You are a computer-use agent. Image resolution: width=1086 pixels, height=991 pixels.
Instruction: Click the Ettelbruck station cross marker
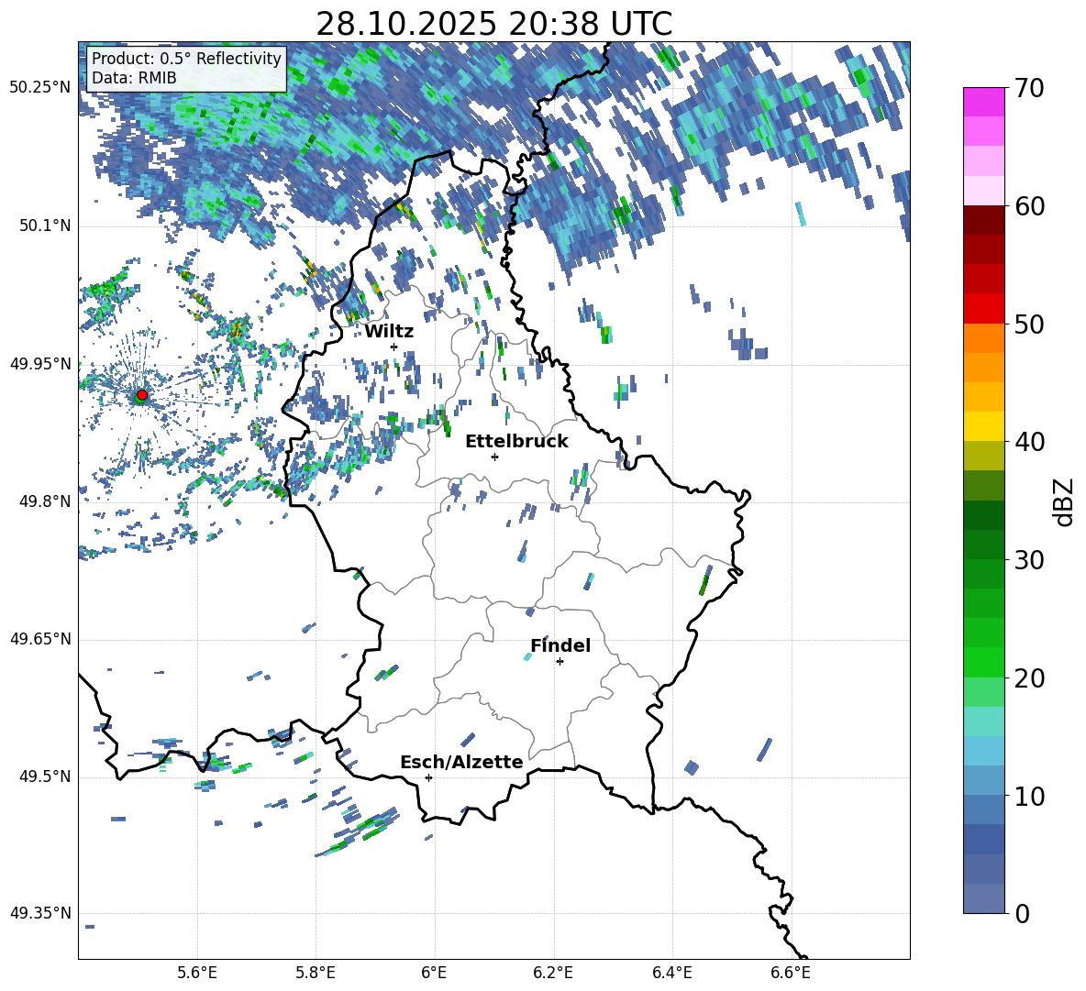tap(494, 457)
